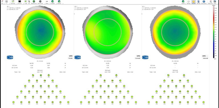Click the OPD label on the Ocular map
Image resolution: width=219 pixels, height=108 pixels.
pyautogui.click(x=71, y=56)
